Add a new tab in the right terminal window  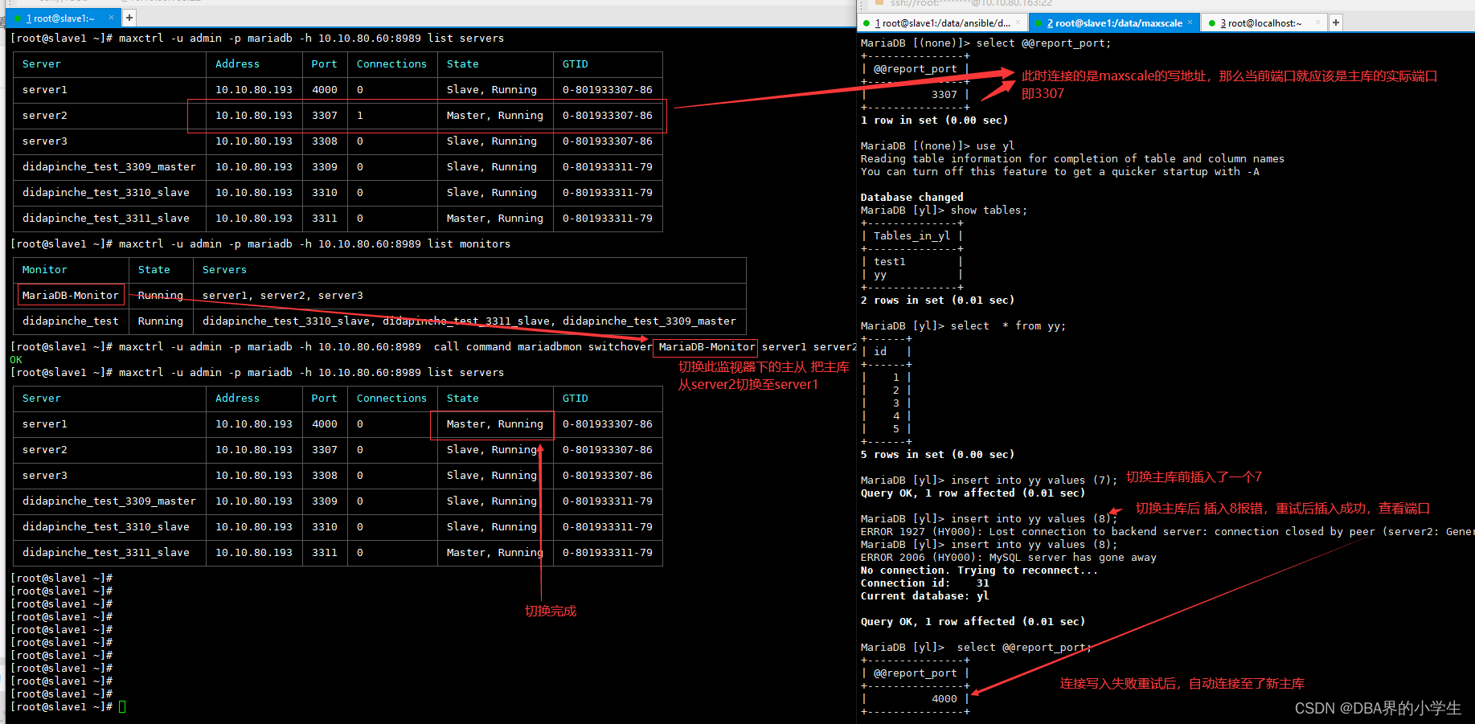click(1336, 22)
